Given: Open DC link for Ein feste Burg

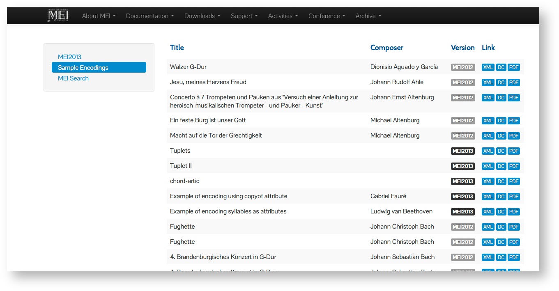Looking at the screenshot, I should click(501, 121).
